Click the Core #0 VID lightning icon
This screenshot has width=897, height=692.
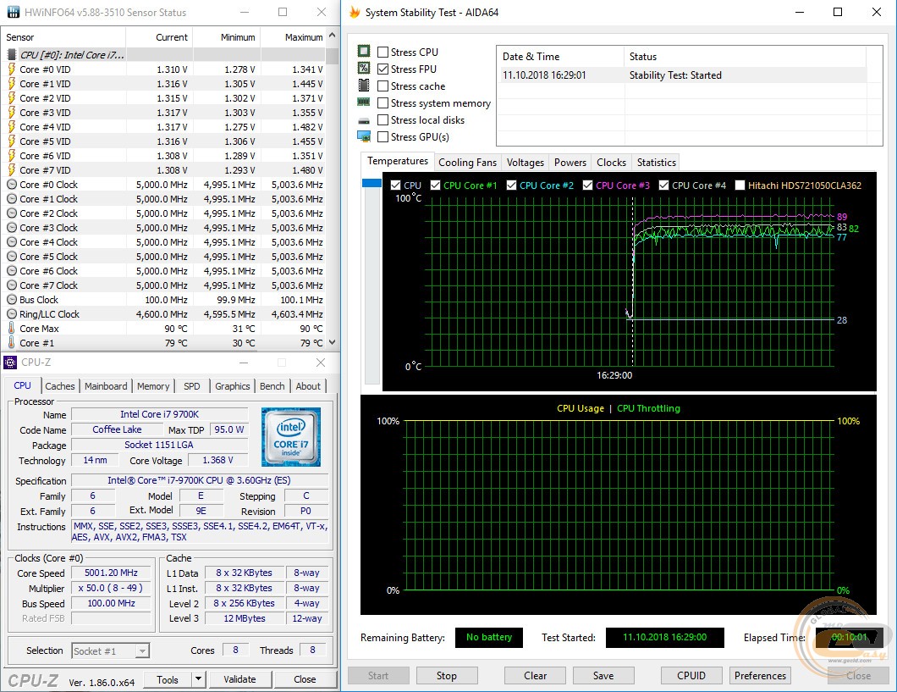click(12, 69)
